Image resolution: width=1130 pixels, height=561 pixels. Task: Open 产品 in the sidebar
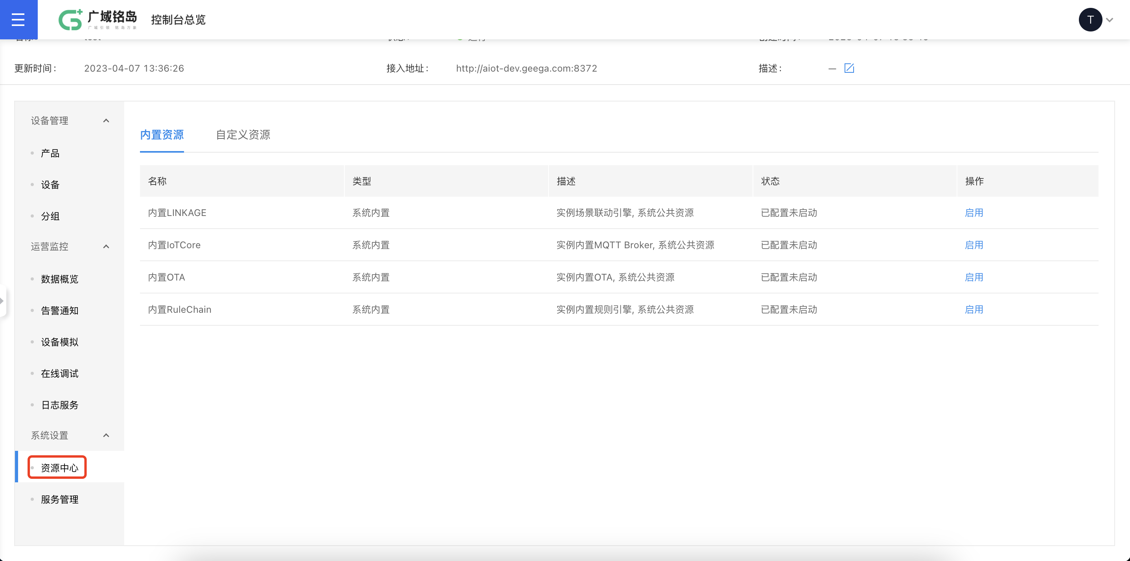[50, 153]
